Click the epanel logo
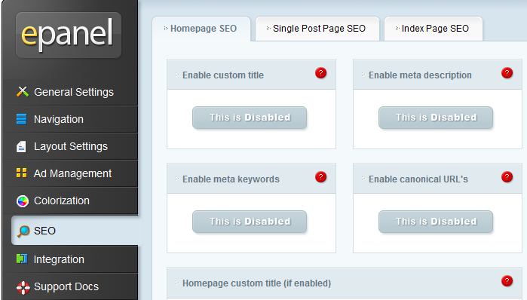This screenshot has width=527, height=300. click(x=68, y=35)
